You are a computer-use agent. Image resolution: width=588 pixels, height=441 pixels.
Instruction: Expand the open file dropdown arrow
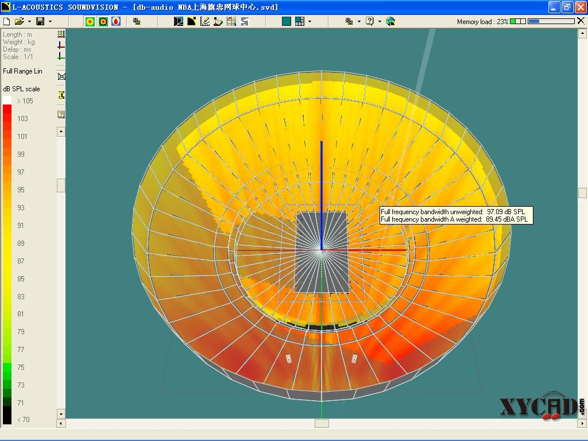click(29, 21)
